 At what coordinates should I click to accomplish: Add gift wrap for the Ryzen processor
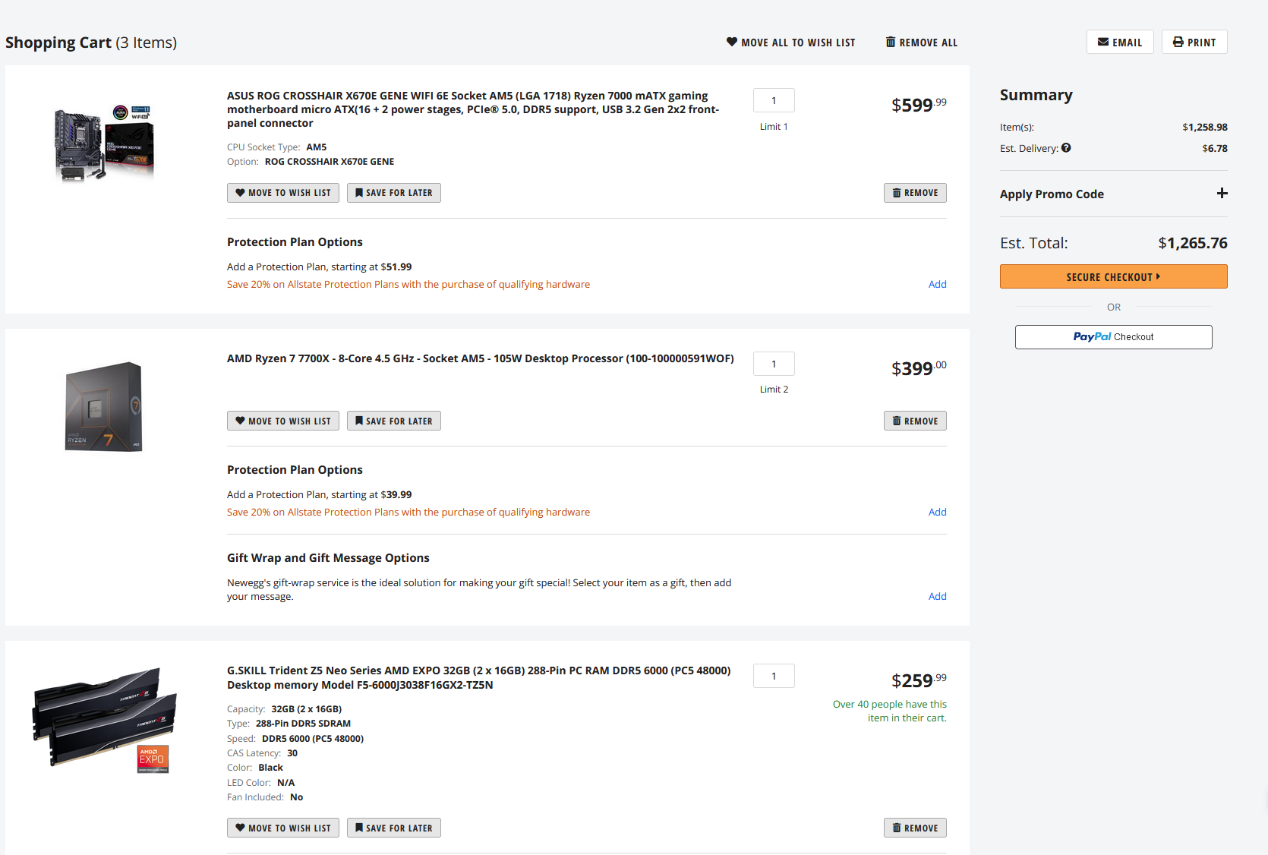937,597
